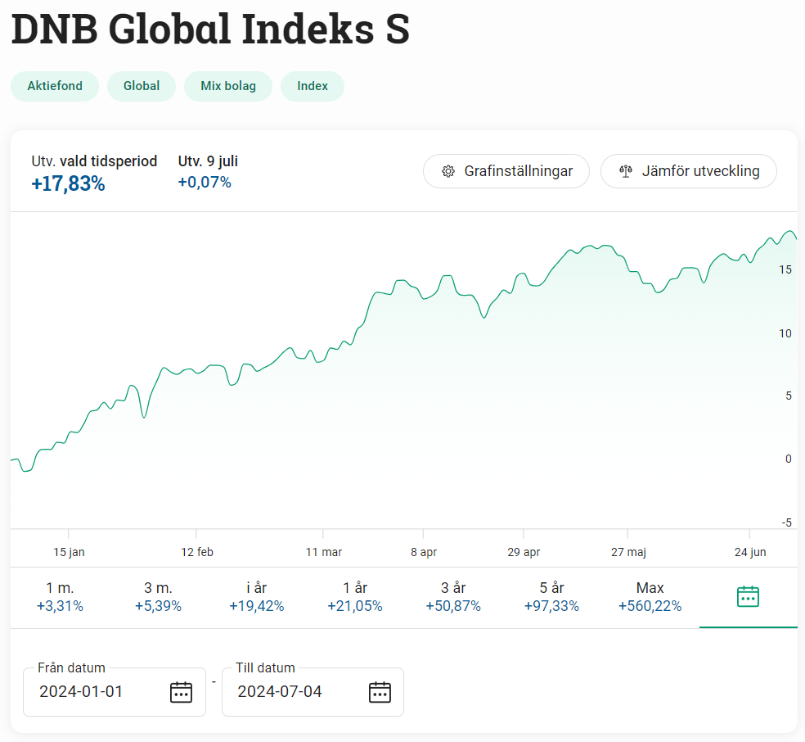The height and width of the screenshot is (742, 805).
Task: Open the custom date range calendar tab
Action: [x=748, y=597]
